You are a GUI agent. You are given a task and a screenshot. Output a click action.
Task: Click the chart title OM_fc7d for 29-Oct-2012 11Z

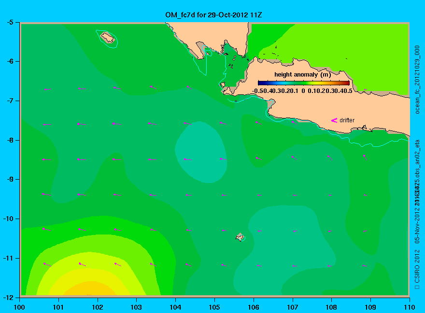pos(213,15)
